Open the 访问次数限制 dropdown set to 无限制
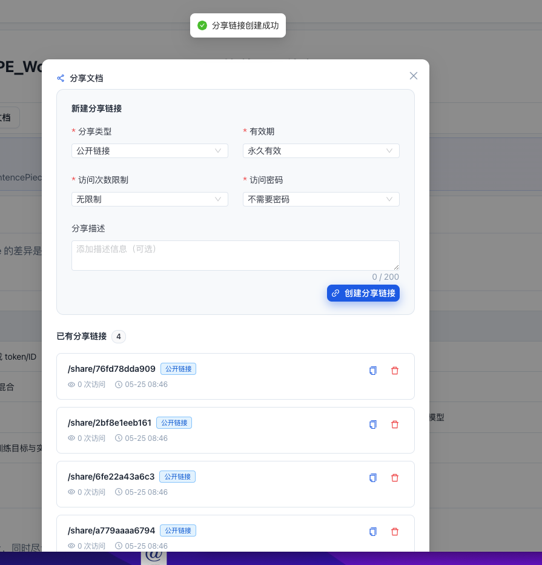 point(150,199)
